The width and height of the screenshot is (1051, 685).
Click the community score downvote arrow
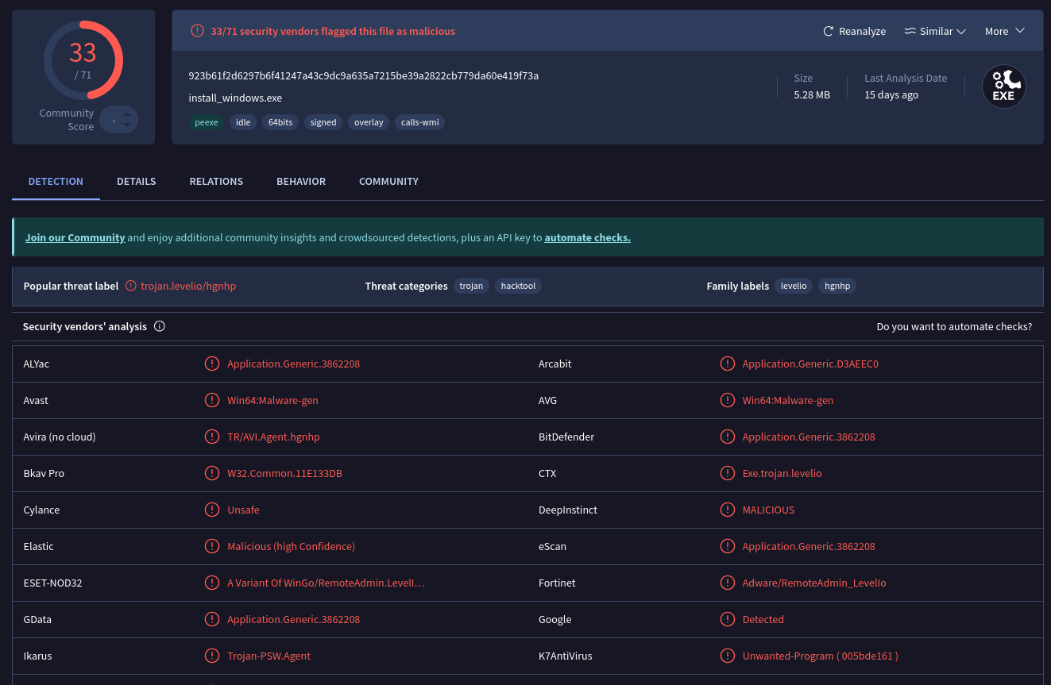(126, 125)
